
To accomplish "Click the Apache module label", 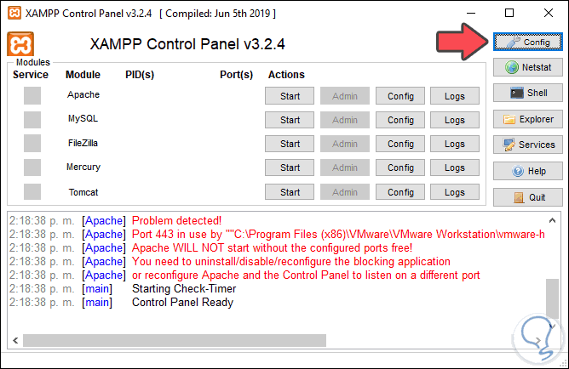I will point(83,94).
